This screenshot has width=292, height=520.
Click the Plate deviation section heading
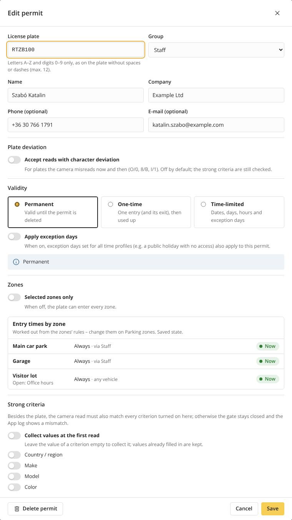click(x=27, y=147)
